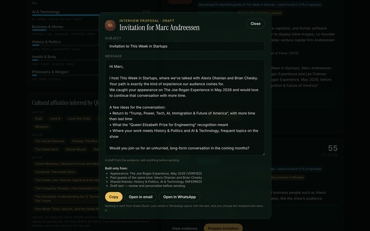Viewport: 370px width, 231px height.
Task: Click the Louis the Child chip
Action: 79,119
